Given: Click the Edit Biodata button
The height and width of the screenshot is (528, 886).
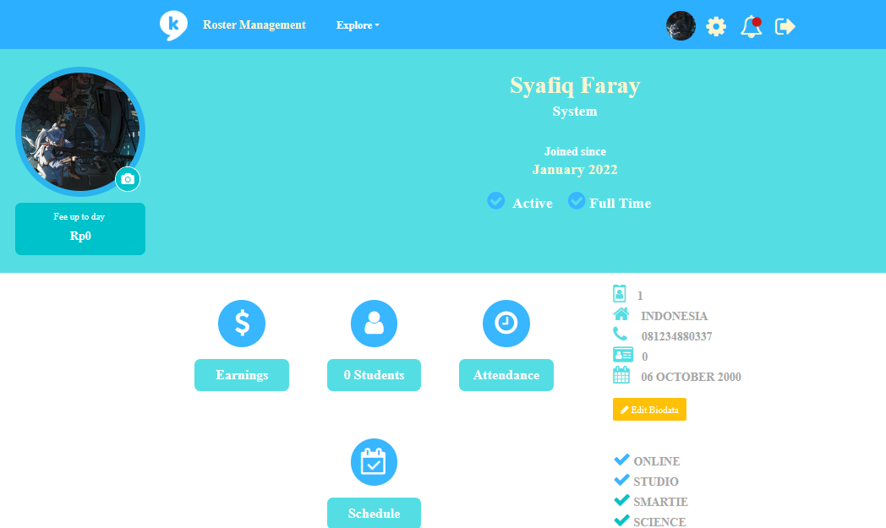Looking at the screenshot, I should [650, 410].
